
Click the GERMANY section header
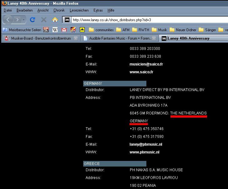click(x=115, y=84)
